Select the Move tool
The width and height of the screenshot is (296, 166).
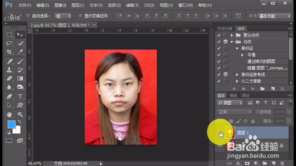pos(20,35)
